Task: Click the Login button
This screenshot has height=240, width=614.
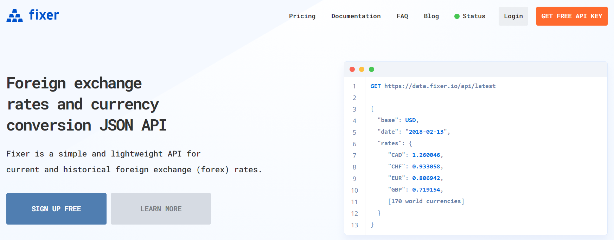Action: click(x=513, y=16)
